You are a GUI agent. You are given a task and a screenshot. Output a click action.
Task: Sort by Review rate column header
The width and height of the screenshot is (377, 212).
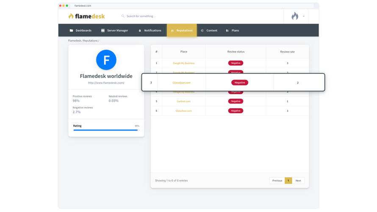pos(287,51)
